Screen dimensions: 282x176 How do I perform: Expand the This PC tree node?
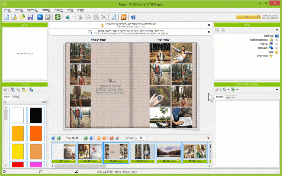pyautogui.click(x=276, y=43)
